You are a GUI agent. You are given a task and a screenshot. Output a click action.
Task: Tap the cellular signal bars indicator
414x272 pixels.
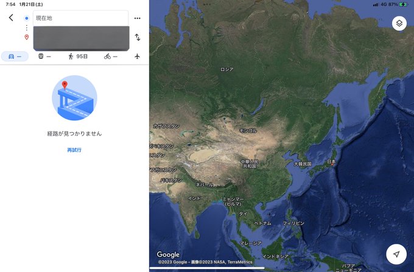tap(375, 4)
